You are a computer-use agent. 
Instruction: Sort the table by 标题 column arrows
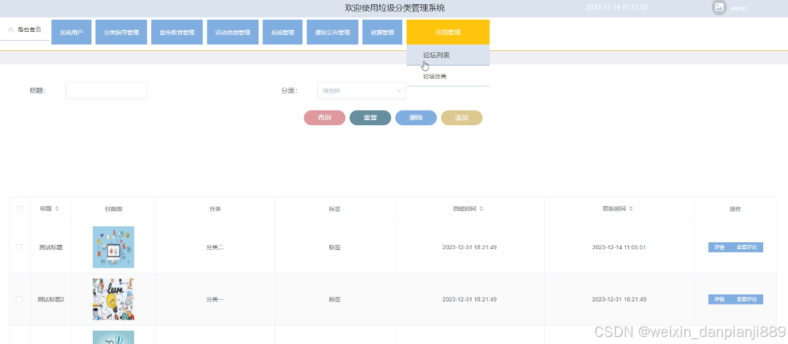pyautogui.click(x=57, y=209)
